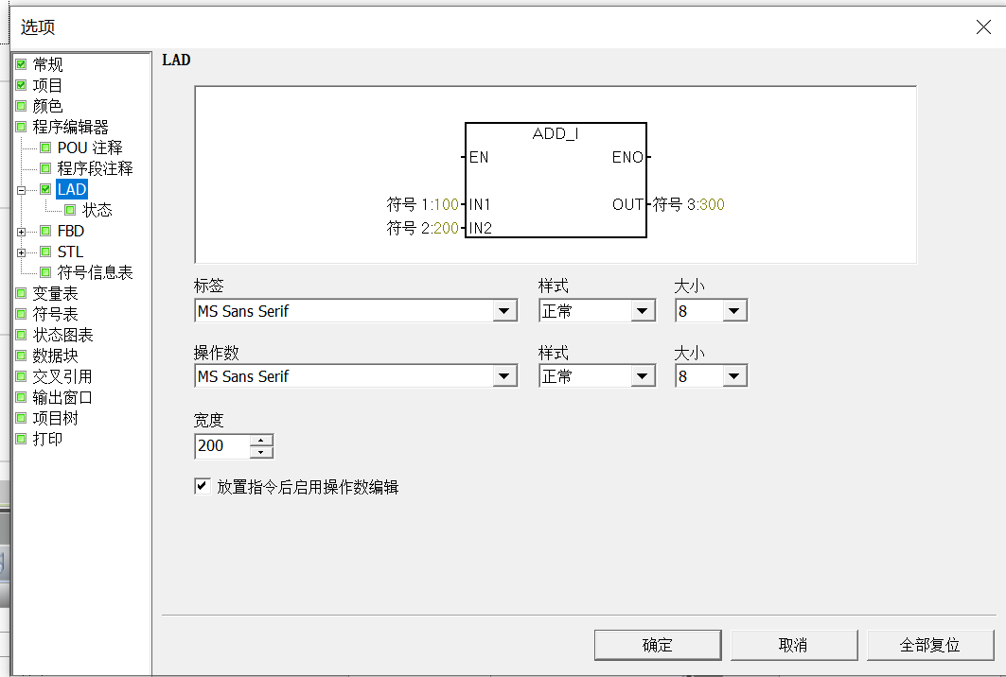Click the 变量表 tree icon
The image size is (1006, 677).
[x=21, y=293]
